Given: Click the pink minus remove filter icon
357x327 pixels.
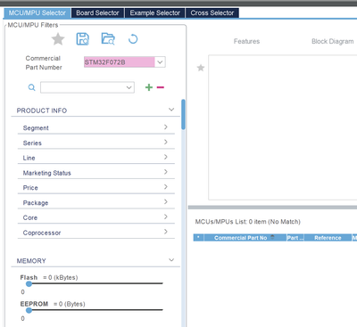Looking at the screenshot, I should tap(161, 87).
